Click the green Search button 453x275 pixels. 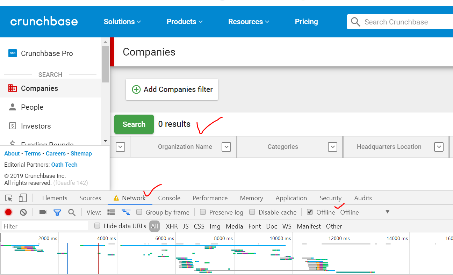pos(134,124)
